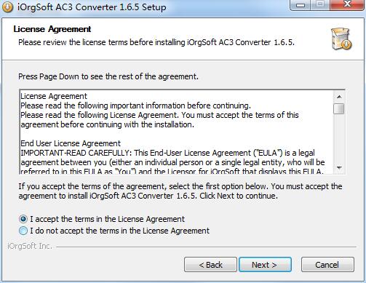
Task: Click the installer icon in the title bar
Action: click(7, 7)
